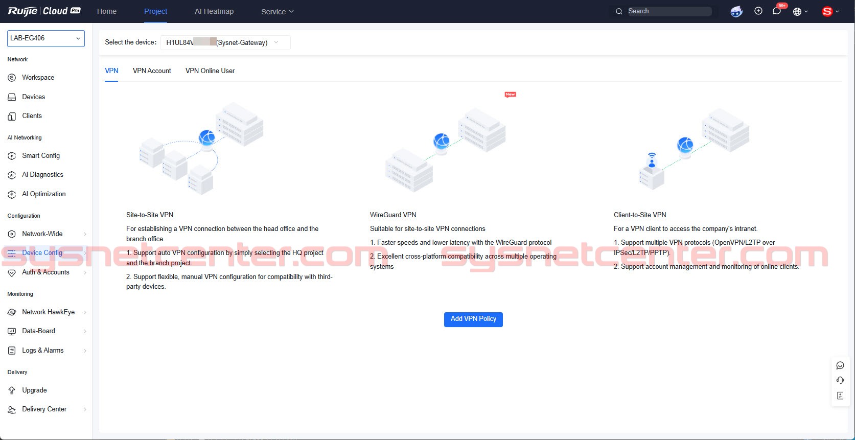The height and width of the screenshot is (440, 855).
Task: Expand the Logs & Alarms submenu
Action: tap(46, 351)
